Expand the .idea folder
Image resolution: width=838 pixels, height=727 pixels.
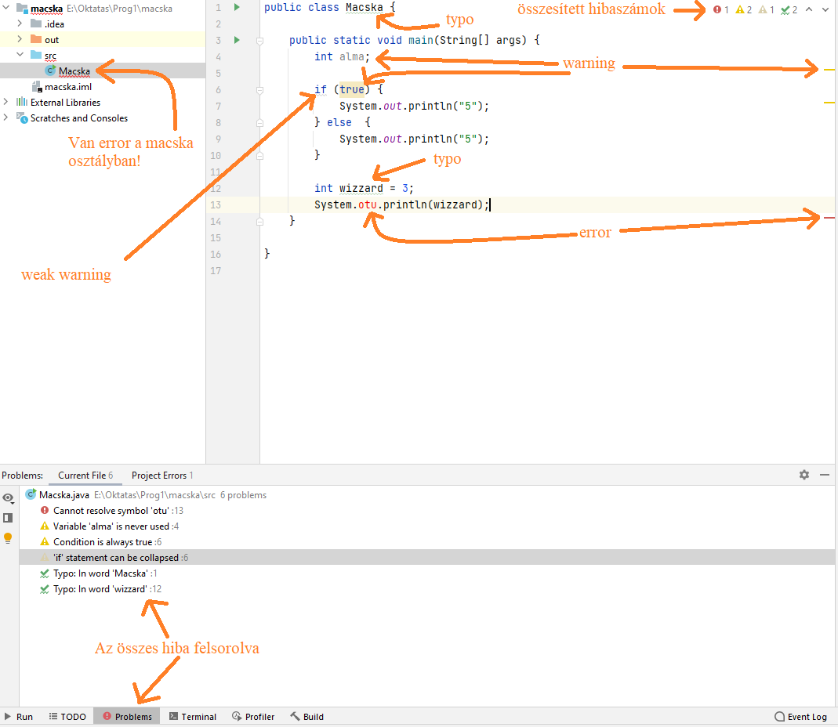point(20,24)
